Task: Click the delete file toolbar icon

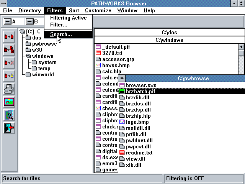Action: coord(9,63)
